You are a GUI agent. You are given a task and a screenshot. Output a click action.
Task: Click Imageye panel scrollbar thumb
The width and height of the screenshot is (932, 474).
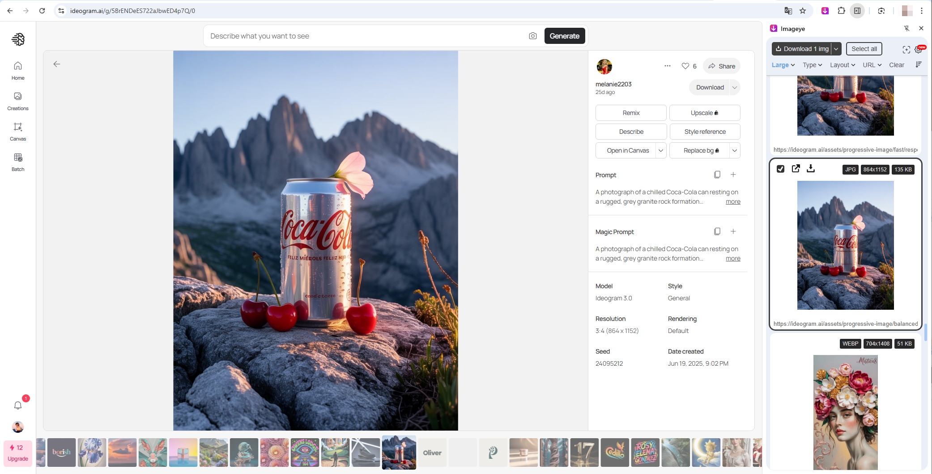coord(926,332)
